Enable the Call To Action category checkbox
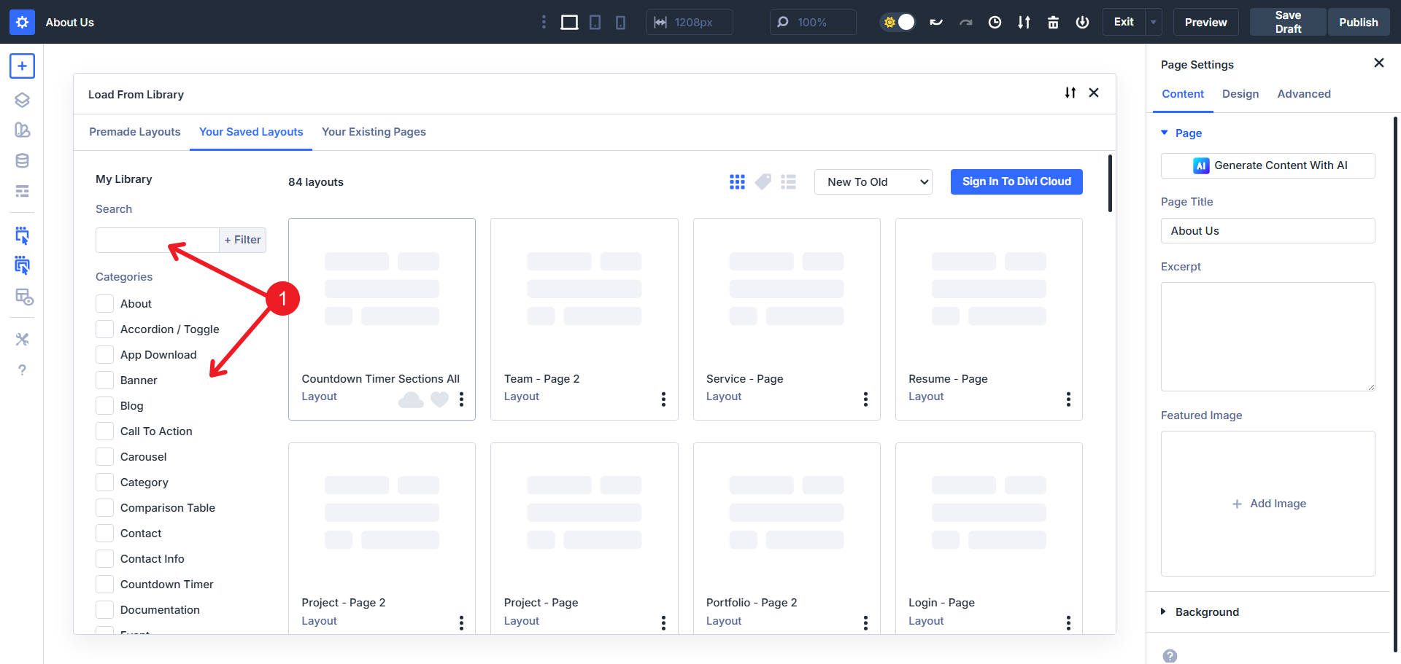 click(x=104, y=431)
